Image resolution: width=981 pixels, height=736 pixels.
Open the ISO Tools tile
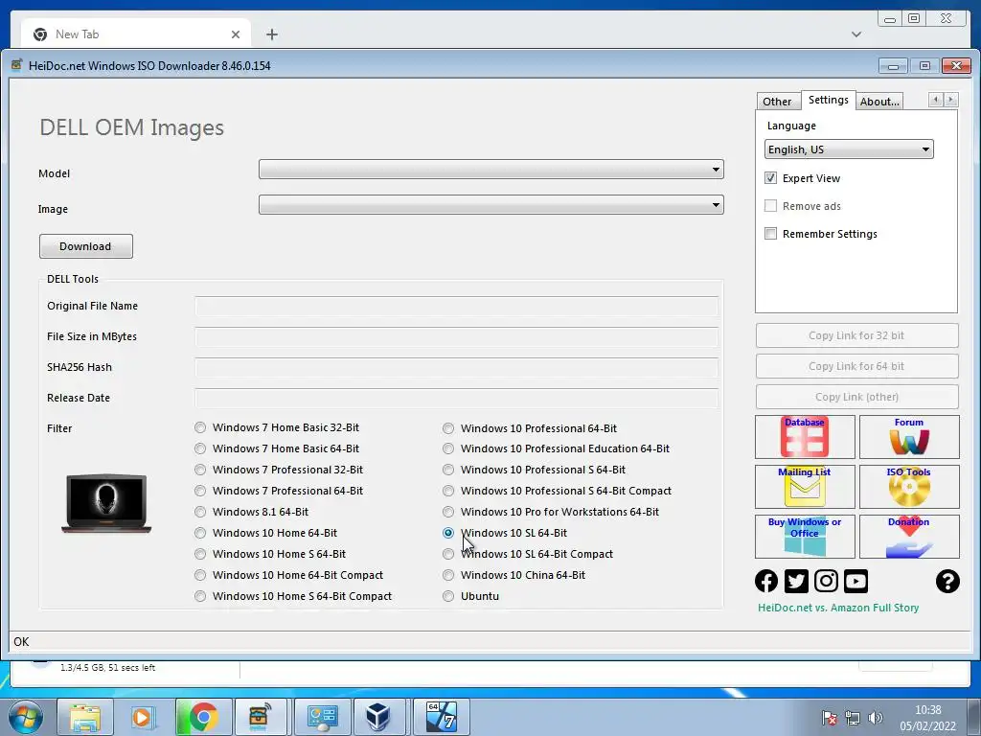click(909, 486)
